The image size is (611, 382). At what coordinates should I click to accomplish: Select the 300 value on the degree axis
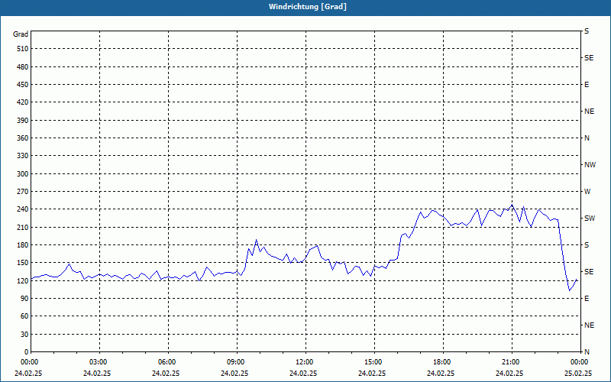[x=23, y=174]
